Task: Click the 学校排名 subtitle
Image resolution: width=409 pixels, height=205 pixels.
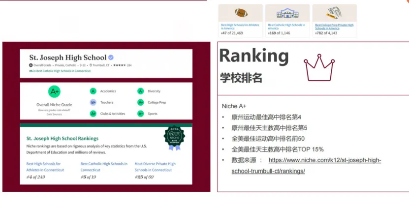Action: pos(241,78)
